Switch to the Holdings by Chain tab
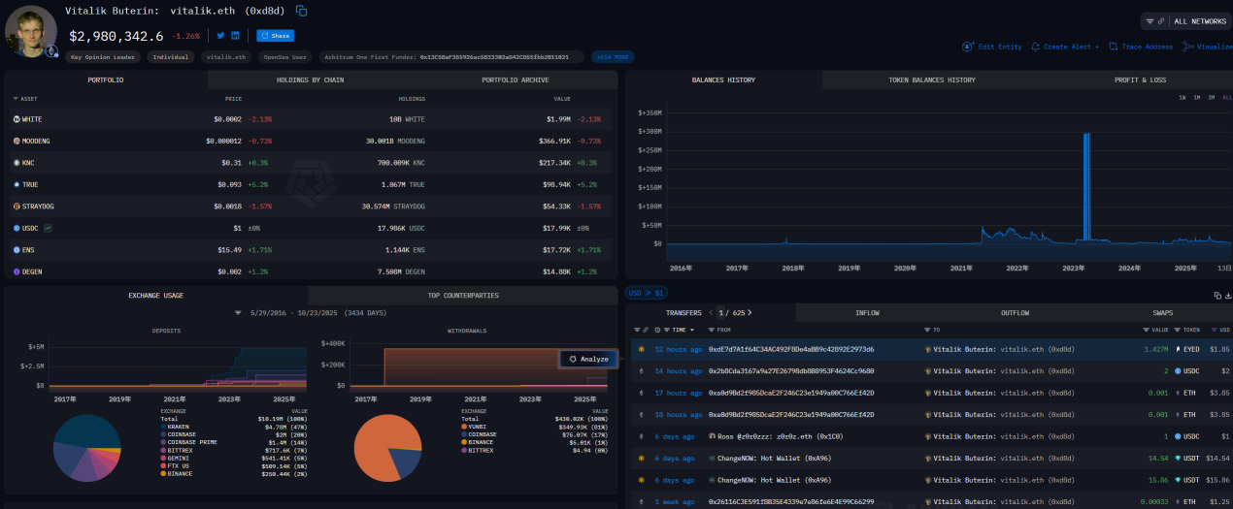 [311, 80]
